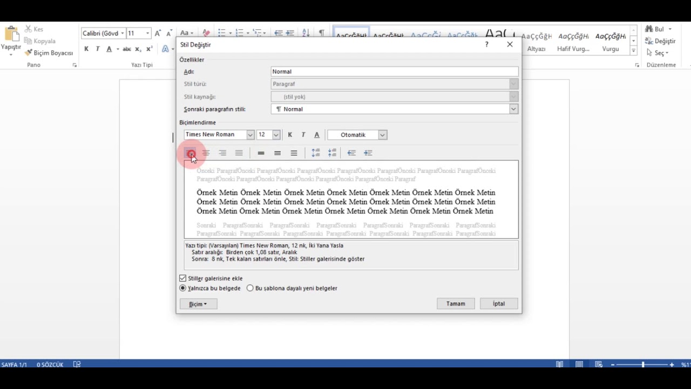The width and height of the screenshot is (691, 389).
Task: Open change case Aa dropdown
Action: (x=186, y=33)
